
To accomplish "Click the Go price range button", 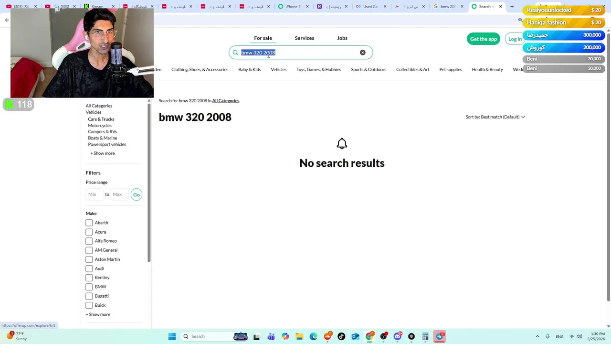I will [x=137, y=194].
